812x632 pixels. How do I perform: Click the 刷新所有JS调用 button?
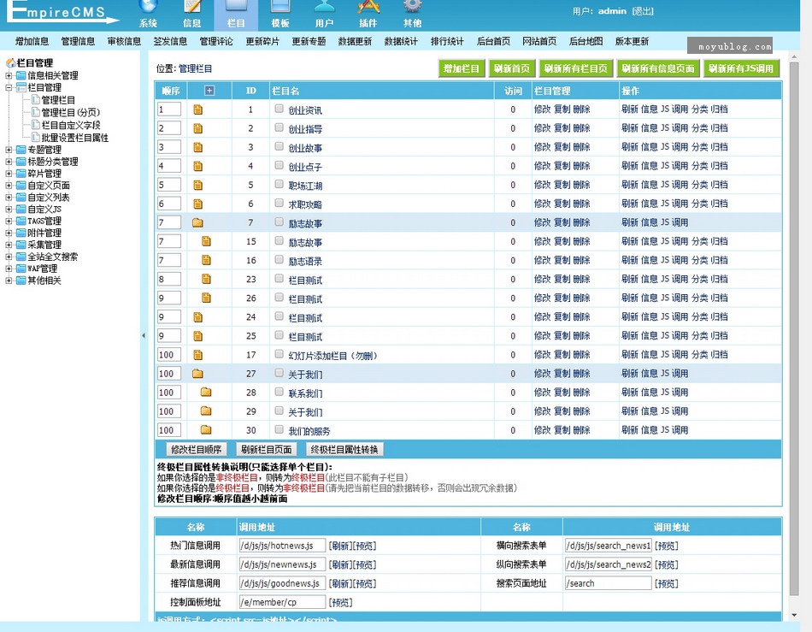coord(741,68)
